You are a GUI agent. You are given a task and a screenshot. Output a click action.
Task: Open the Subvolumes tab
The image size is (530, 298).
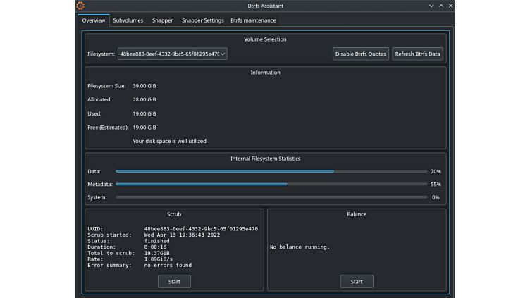pos(128,20)
